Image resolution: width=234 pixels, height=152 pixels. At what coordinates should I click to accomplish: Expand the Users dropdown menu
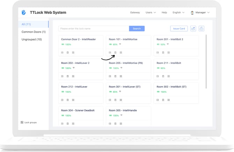click(x=151, y=12)
